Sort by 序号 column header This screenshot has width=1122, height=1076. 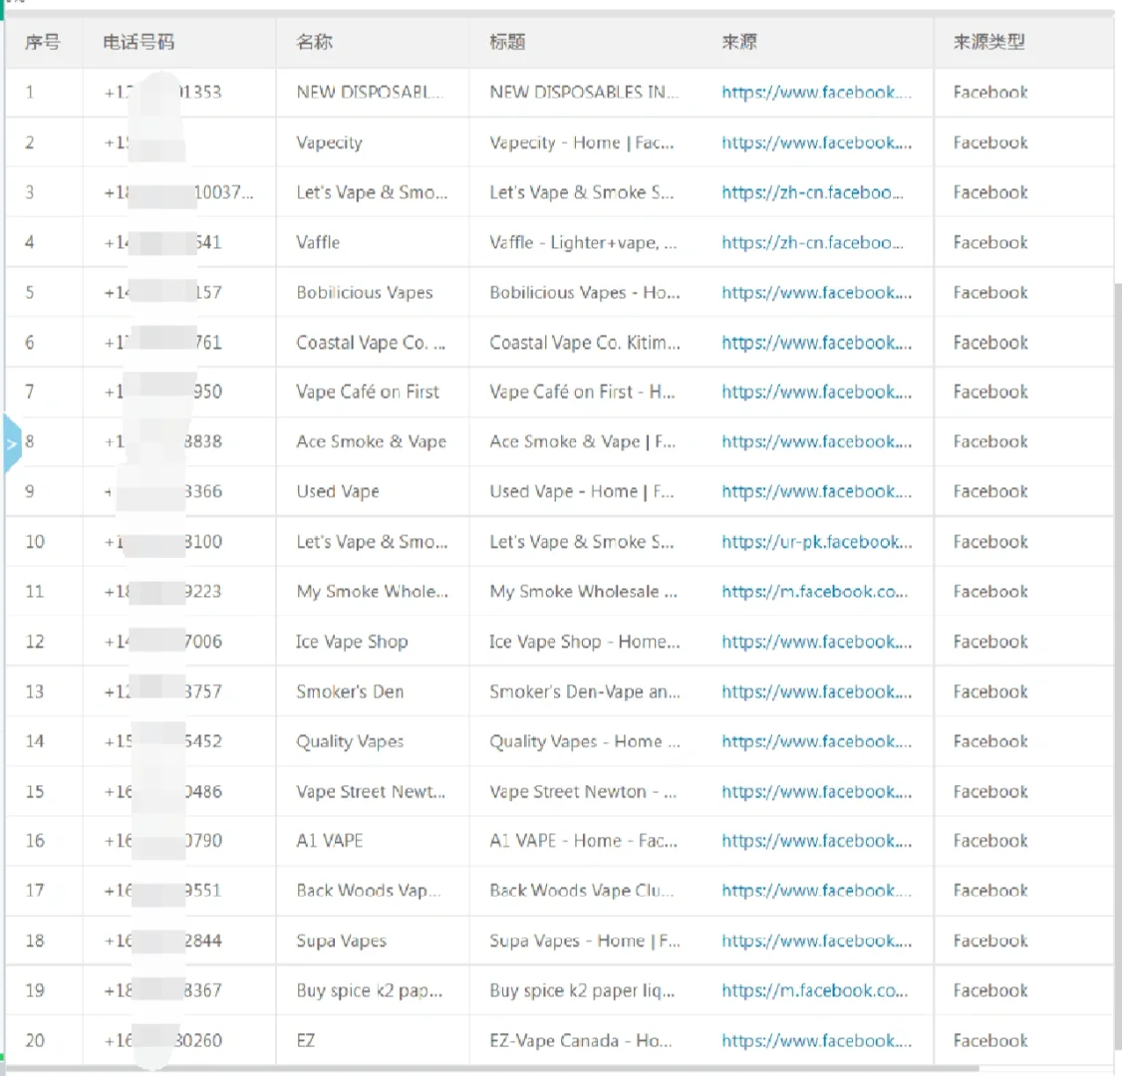pyautogui.click(x=42, y=42)
